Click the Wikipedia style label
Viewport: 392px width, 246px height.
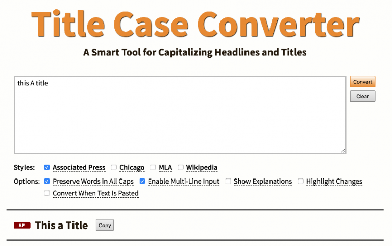tap(202, 167)
